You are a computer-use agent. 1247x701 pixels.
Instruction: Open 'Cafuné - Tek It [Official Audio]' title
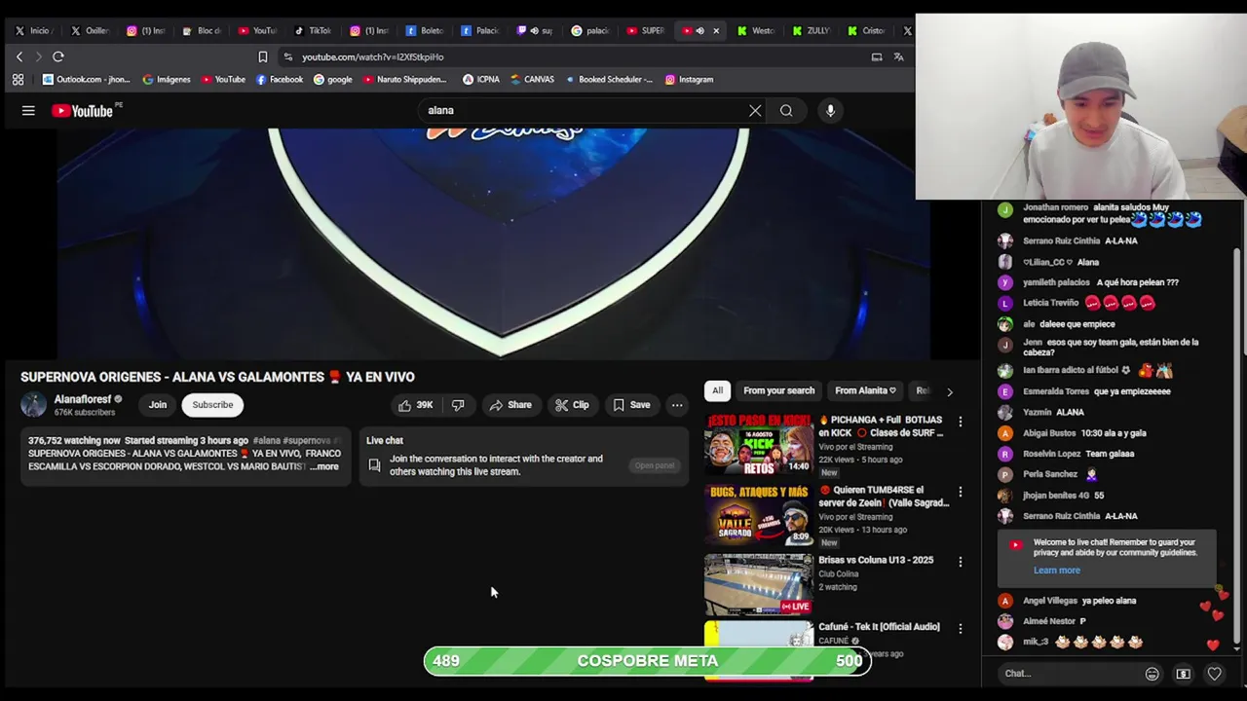[x=879, y=627]
